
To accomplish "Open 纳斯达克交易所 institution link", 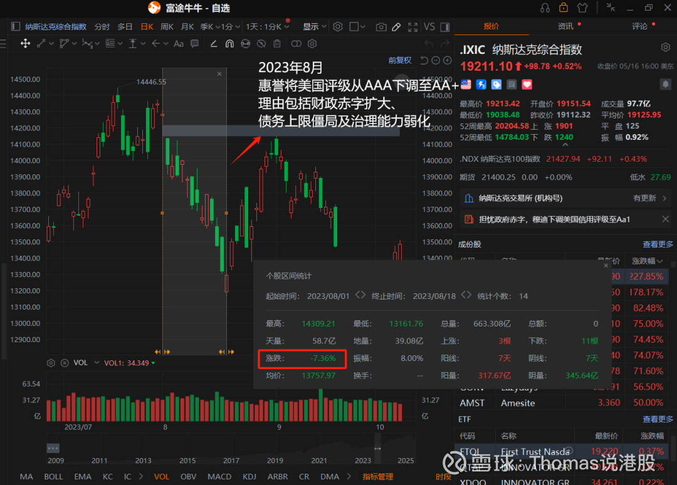I will click(x=564, y=198).
